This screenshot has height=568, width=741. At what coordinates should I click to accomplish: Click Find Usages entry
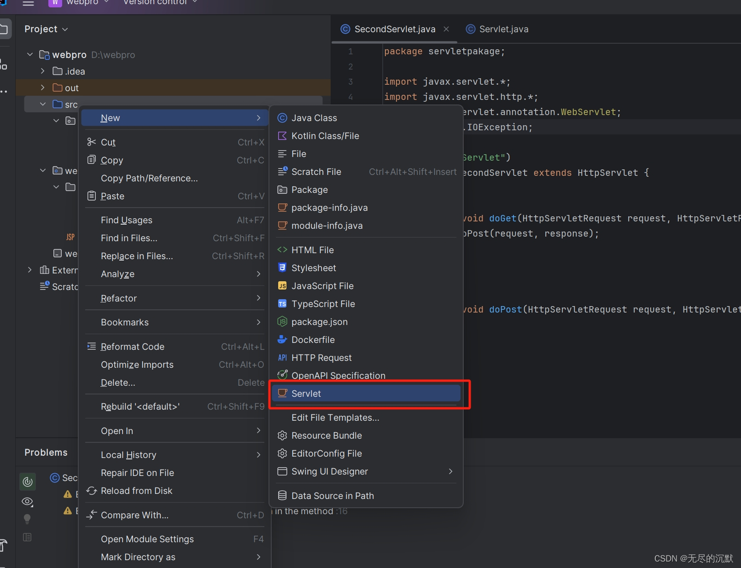point(175,220)
